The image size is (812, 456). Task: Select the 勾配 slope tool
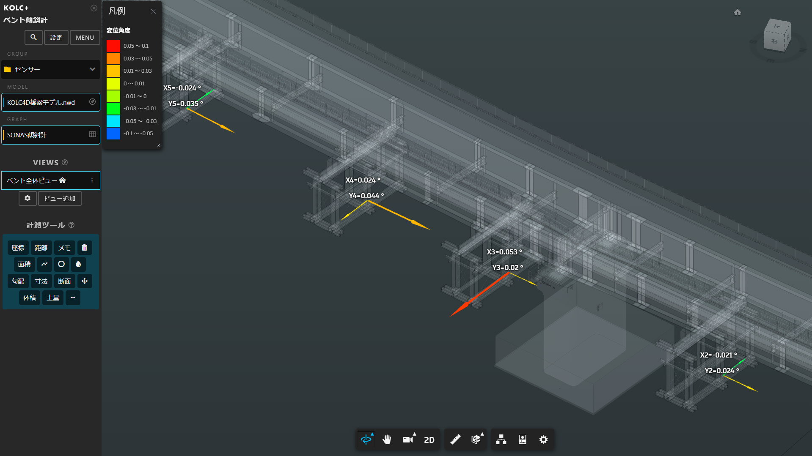pyautogui.click(x=18, y=281)
